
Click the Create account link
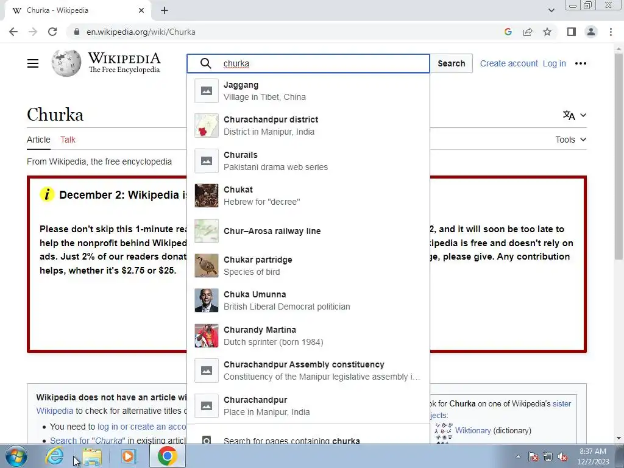tap(509, 63)
